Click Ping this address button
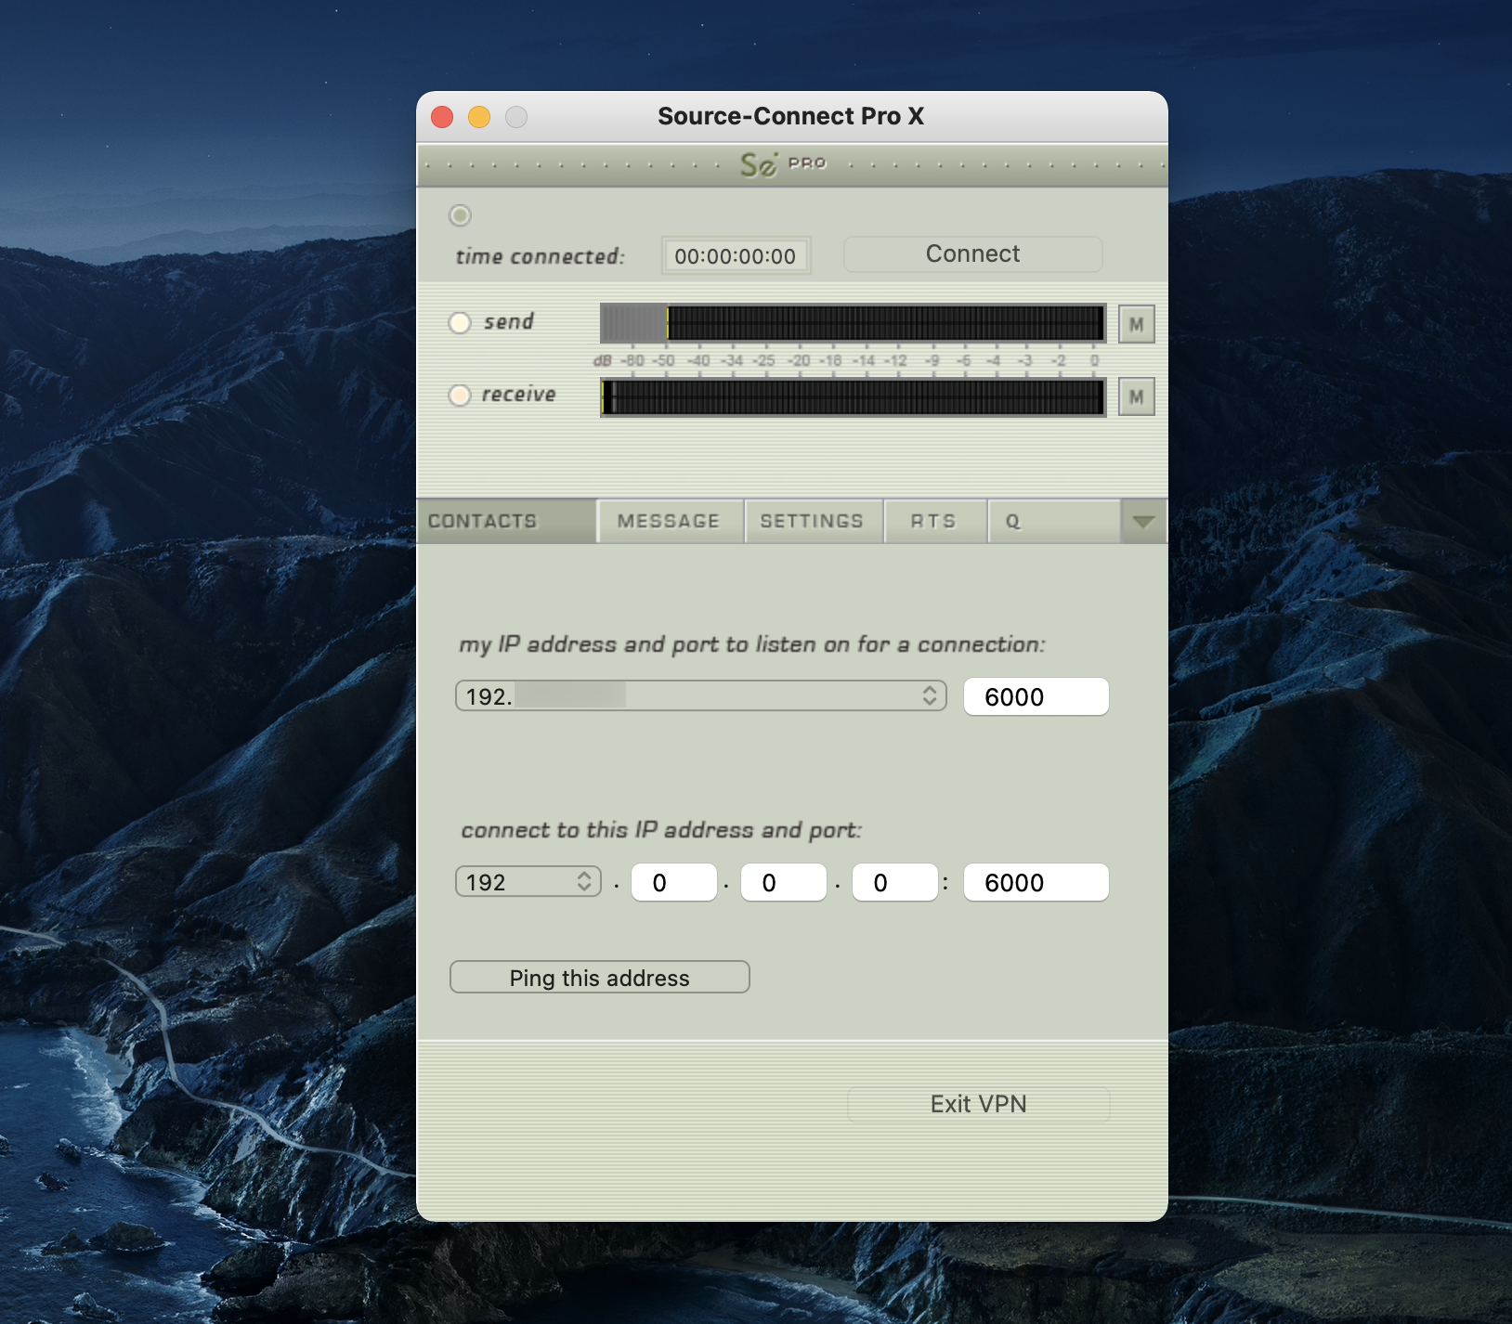The height and width of the screenshot is (1324, 1512). 599,978
